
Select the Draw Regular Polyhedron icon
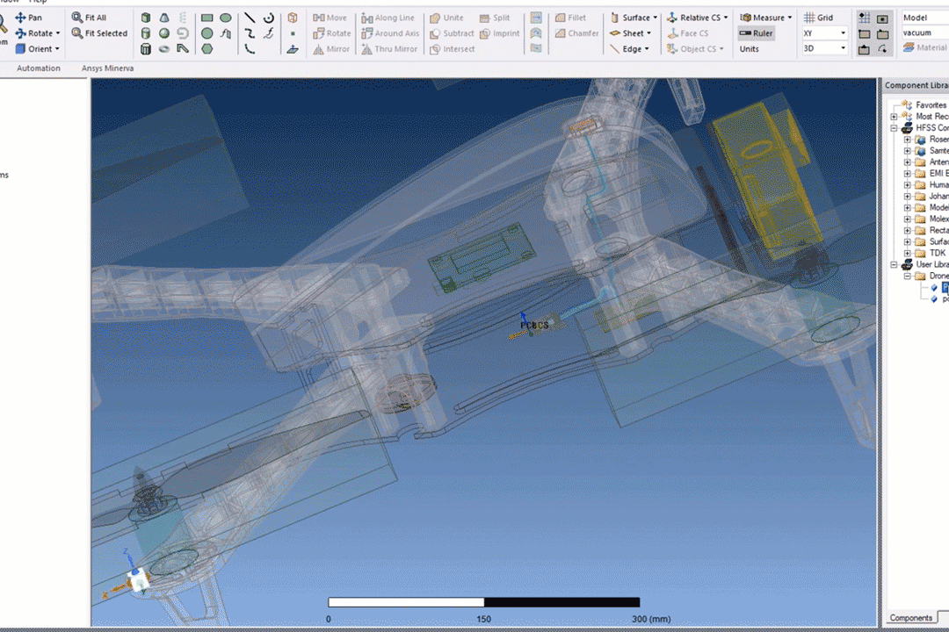(x=146, y=49)
